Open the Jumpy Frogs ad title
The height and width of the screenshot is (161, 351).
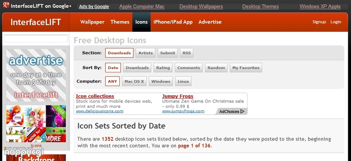point(178,96)
